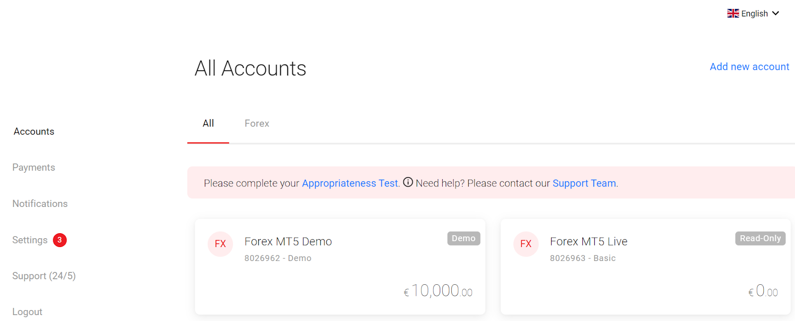Open the English language dropdown

coord(754,13)
